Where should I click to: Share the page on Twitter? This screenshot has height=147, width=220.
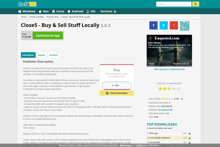(164, 25)
